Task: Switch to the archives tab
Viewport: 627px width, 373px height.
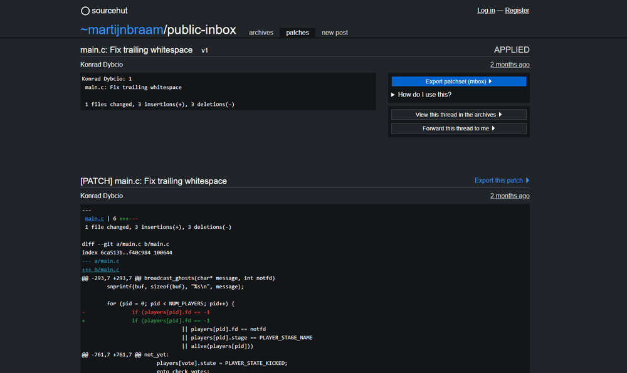Action: click(x=261, y=33)
